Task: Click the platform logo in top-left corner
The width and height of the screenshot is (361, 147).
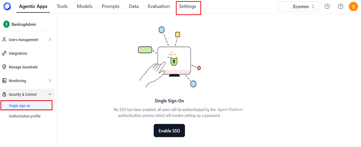Action: point(7,7)
